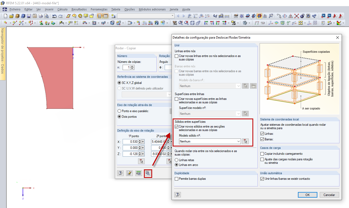The width and height of the screenshot is (349, 208).
Task: Click the wireframe box view icon
Action: pos(192,23)
